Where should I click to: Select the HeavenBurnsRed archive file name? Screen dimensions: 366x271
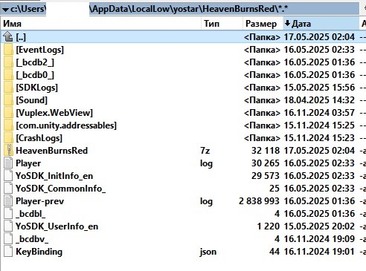pos(51,151)
